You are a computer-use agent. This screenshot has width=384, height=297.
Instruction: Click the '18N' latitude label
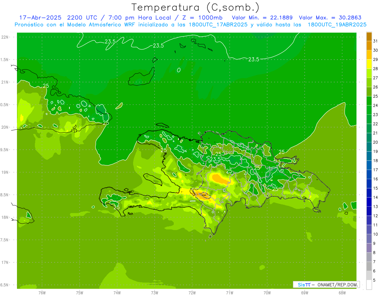[x=5, y=217]
